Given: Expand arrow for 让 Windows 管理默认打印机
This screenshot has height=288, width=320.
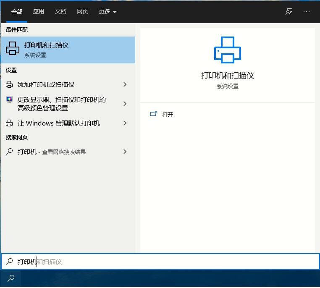Looking at the screenshot, I should 125,123.
